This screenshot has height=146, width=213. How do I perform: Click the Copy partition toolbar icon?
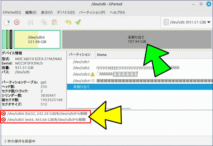click(44, 22)
